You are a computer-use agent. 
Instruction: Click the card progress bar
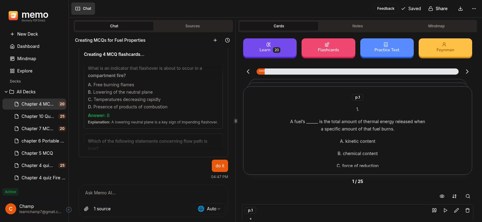[358, 72]
